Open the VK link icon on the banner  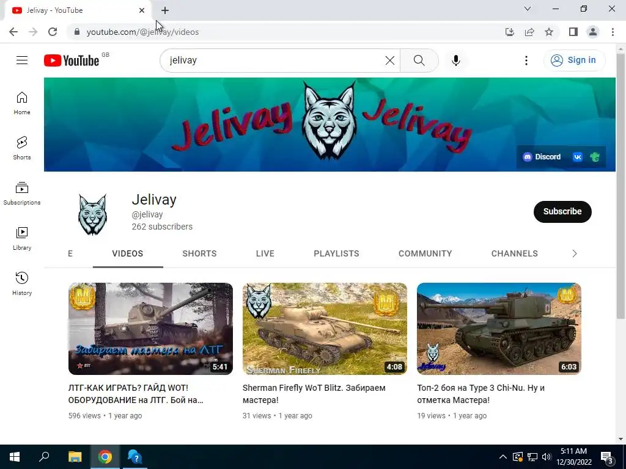click(x=577, y=157)
